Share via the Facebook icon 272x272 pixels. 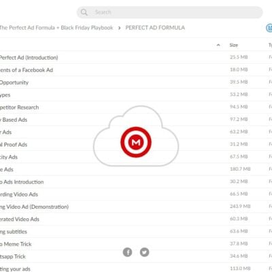pos(127,252)
